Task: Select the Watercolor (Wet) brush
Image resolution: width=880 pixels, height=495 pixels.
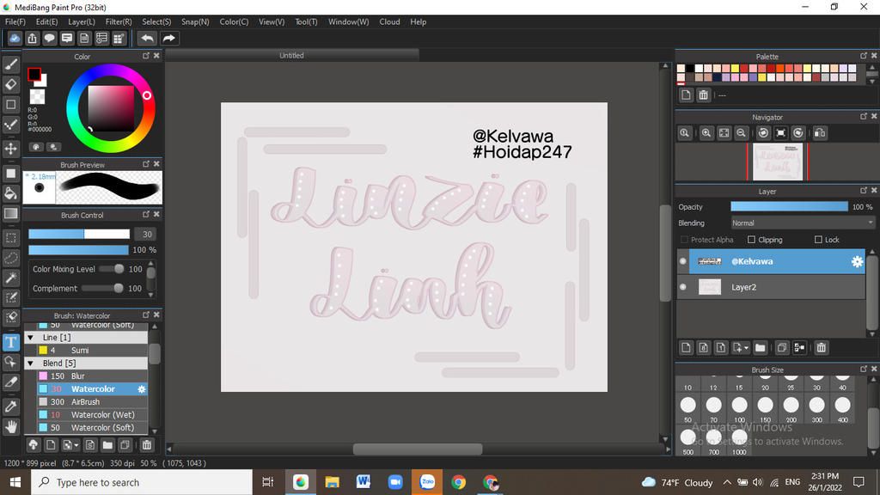Action: coord(87,415)
